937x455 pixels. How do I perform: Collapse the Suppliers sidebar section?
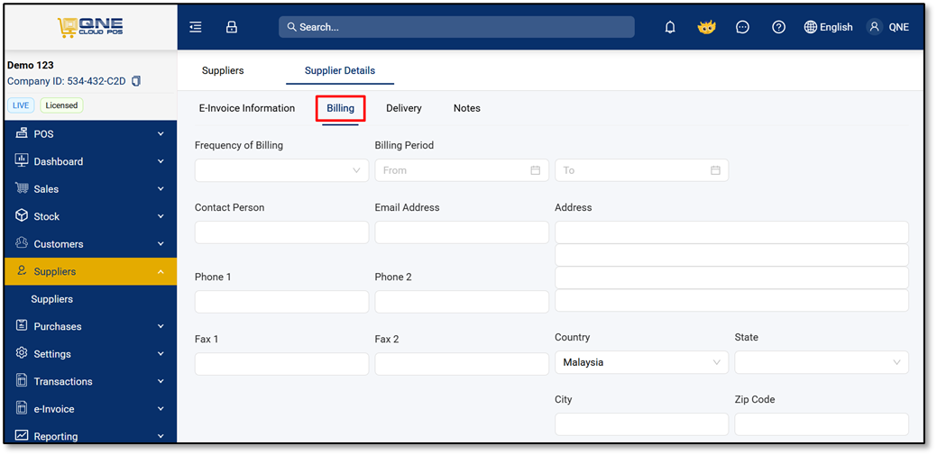pyautogui.click(x=90, y=272)
